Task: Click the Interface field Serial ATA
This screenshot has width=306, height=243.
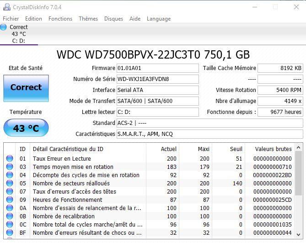Action: tap(158, 90)
